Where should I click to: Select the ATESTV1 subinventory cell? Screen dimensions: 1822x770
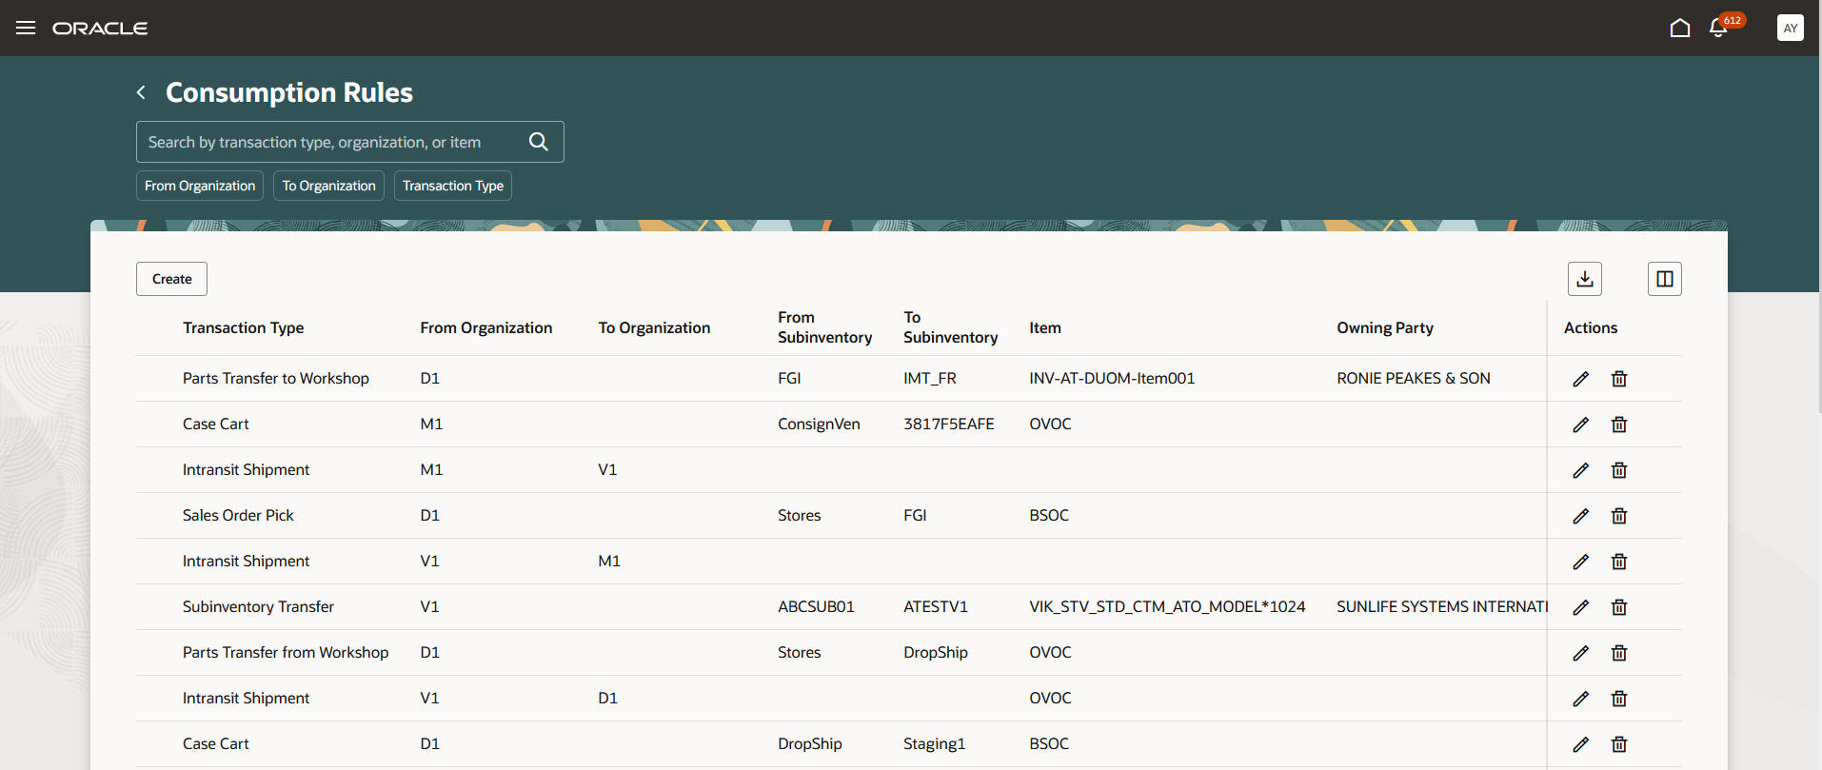coord(936,606)
